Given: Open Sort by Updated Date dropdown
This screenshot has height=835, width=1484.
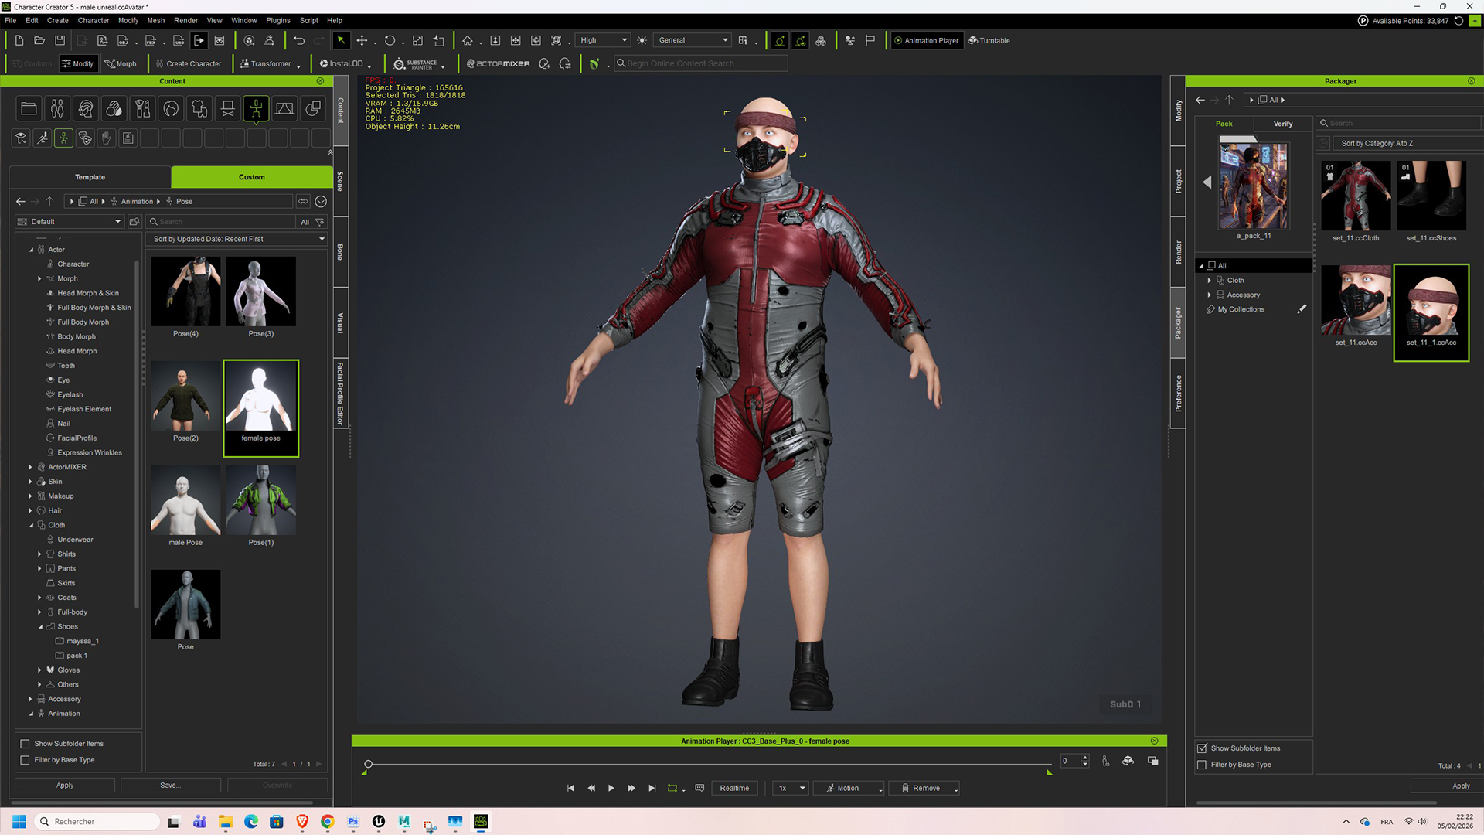Looking at the screenshot, I should [x=238, y=239].
